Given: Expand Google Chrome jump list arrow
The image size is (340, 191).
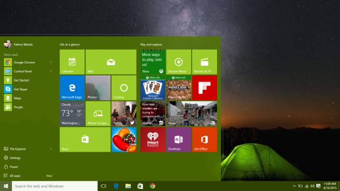Looking at the screenshot, I should click(51, 62).
